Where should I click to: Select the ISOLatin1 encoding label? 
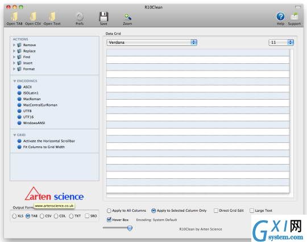pos(31,93)
